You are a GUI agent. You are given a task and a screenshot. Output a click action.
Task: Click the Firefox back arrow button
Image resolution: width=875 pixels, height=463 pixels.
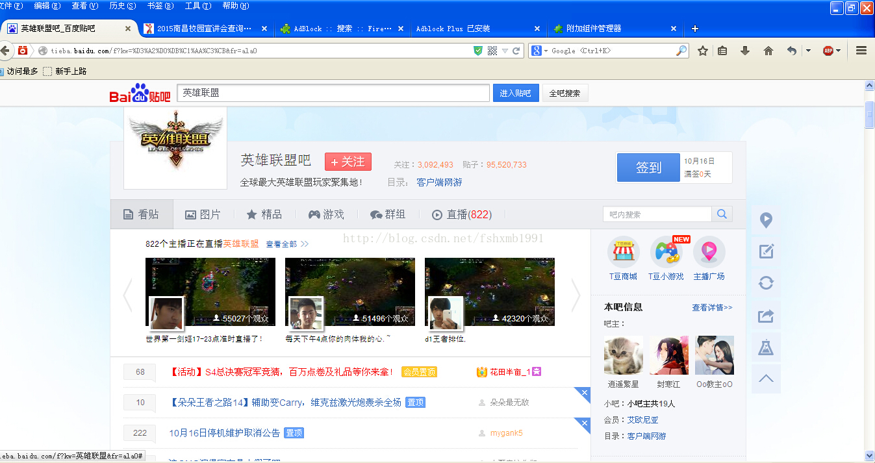(5, 51)
